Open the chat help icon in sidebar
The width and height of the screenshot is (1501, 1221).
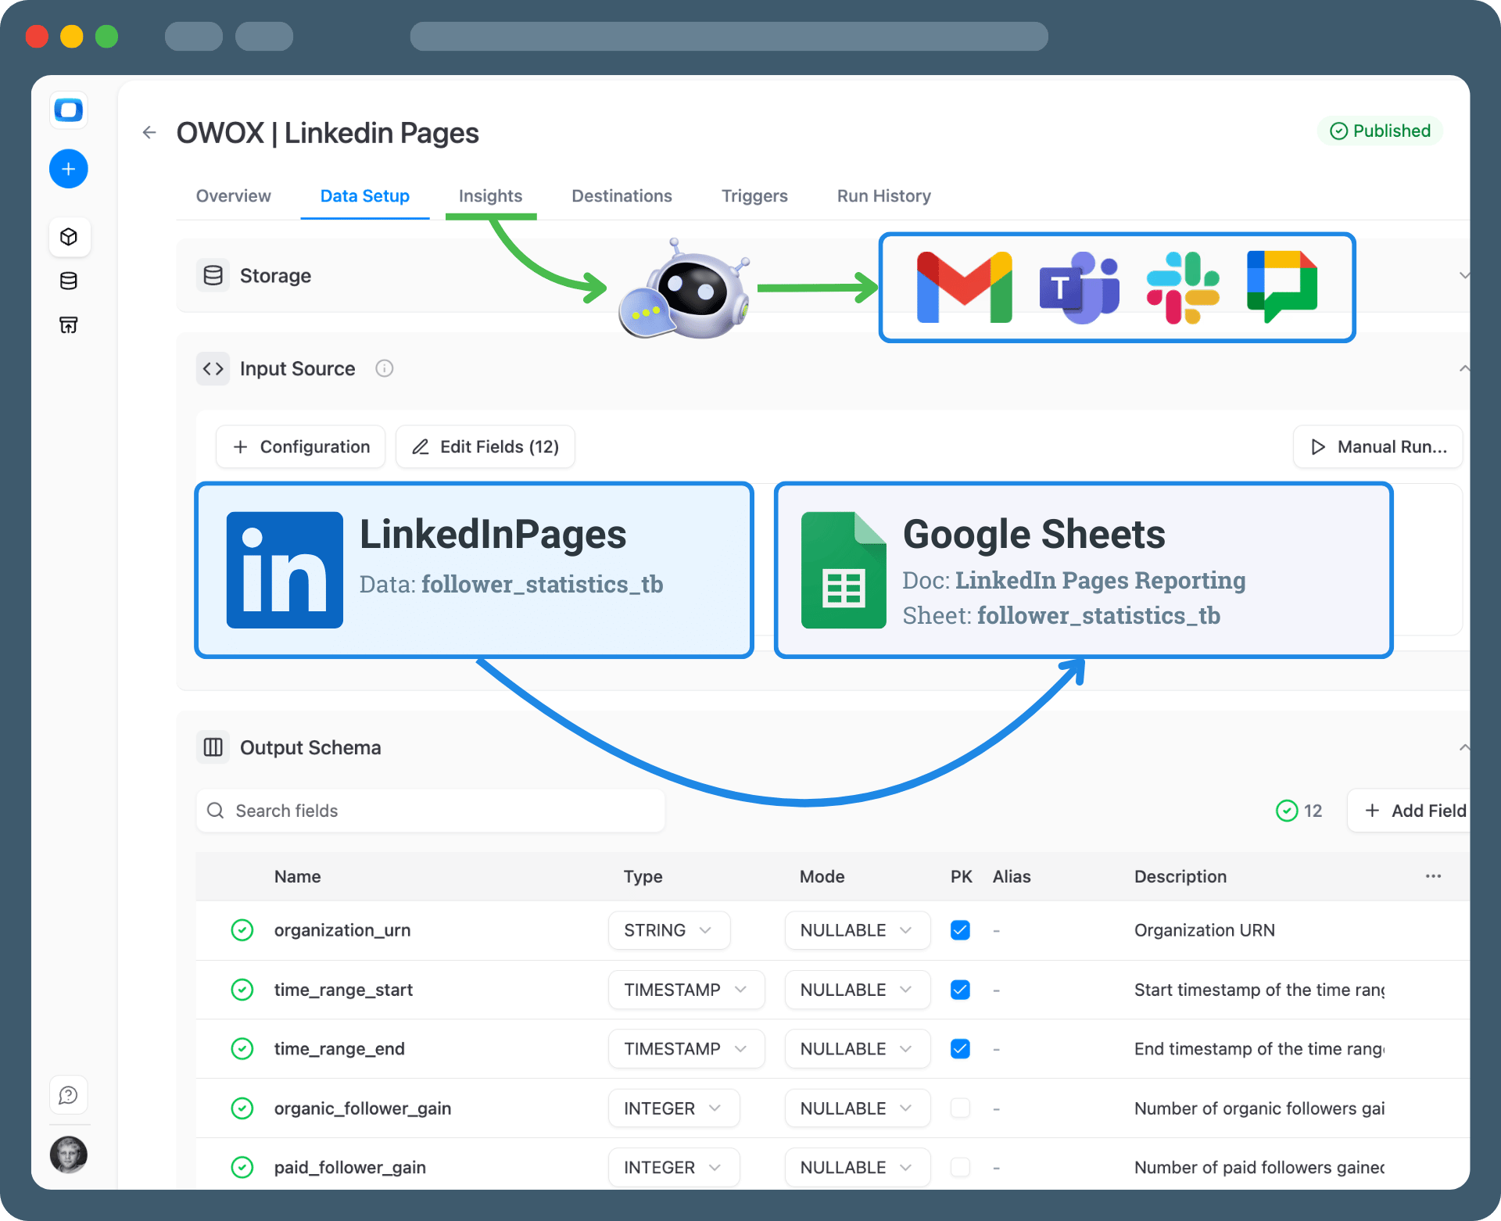[x=69, y=1095]
